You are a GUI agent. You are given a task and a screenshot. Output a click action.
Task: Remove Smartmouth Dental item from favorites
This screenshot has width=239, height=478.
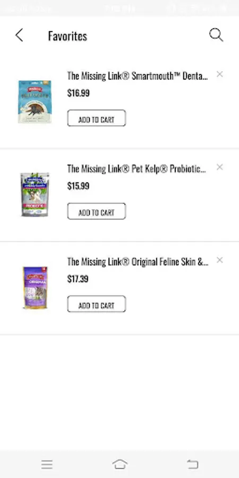click(219, 74)
